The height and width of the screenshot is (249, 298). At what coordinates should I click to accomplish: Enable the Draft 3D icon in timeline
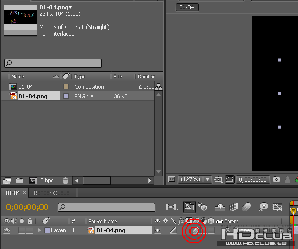click(202, 207)
